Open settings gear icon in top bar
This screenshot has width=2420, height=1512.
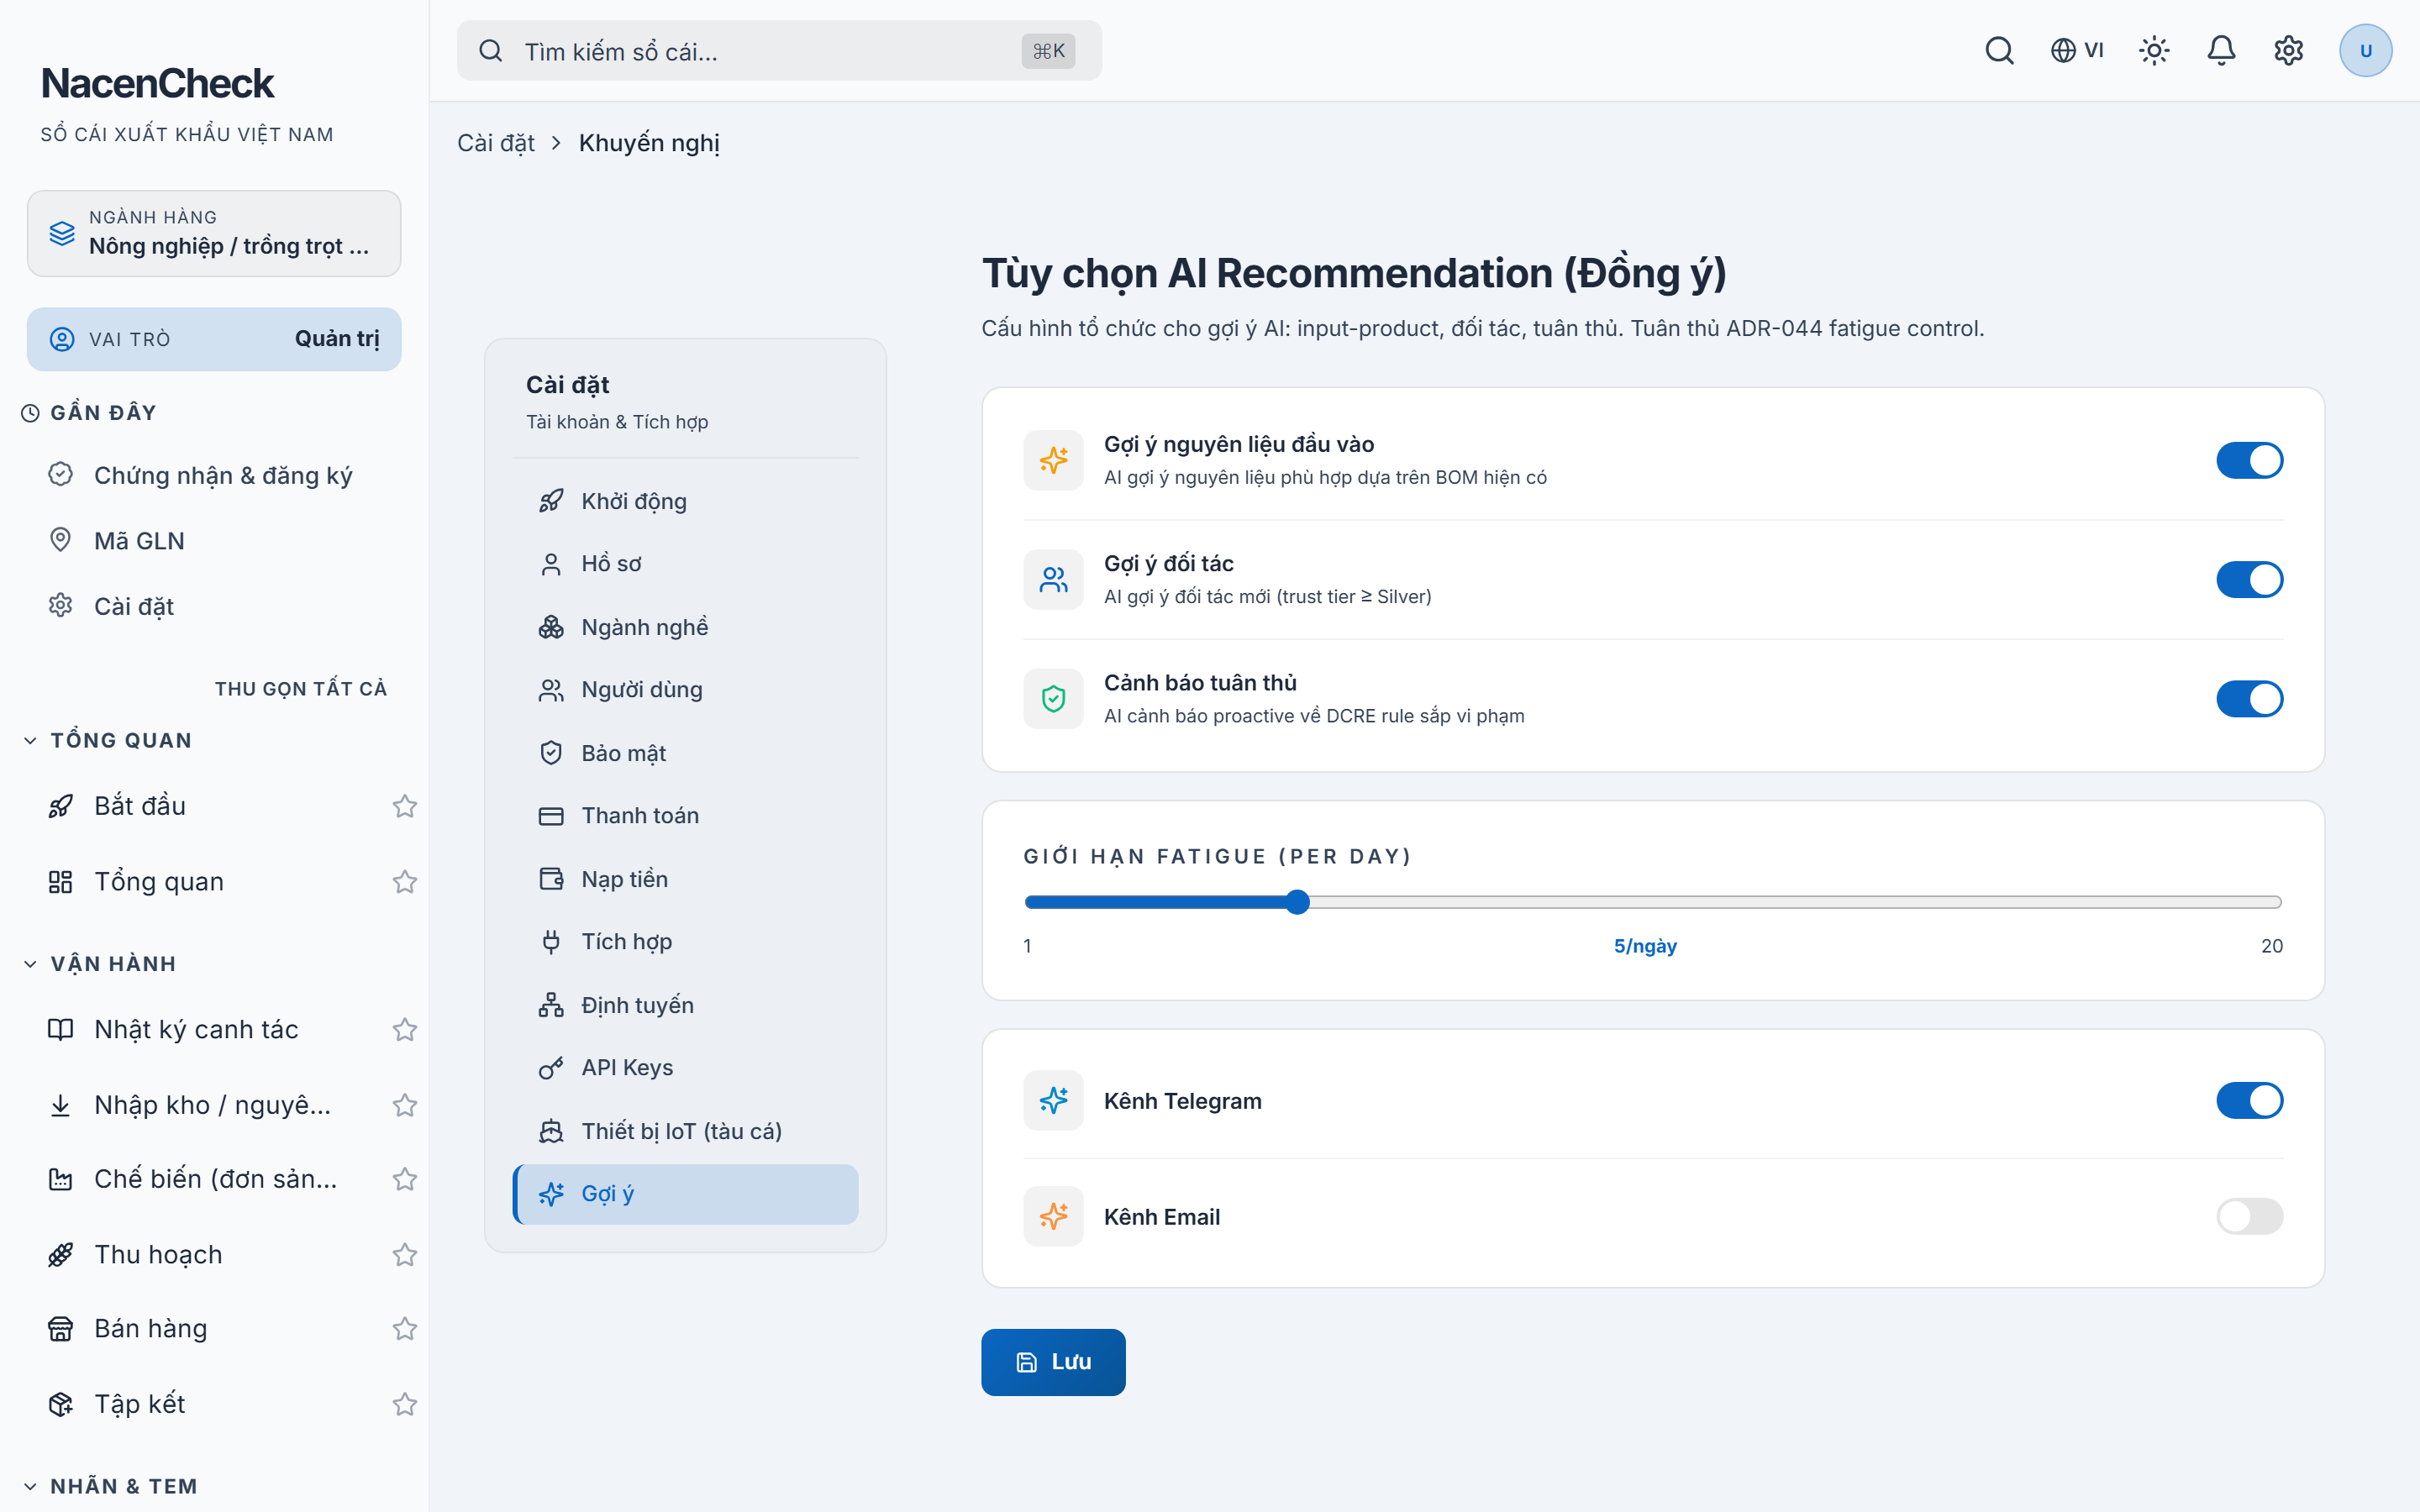click(x=2288, y=50)
